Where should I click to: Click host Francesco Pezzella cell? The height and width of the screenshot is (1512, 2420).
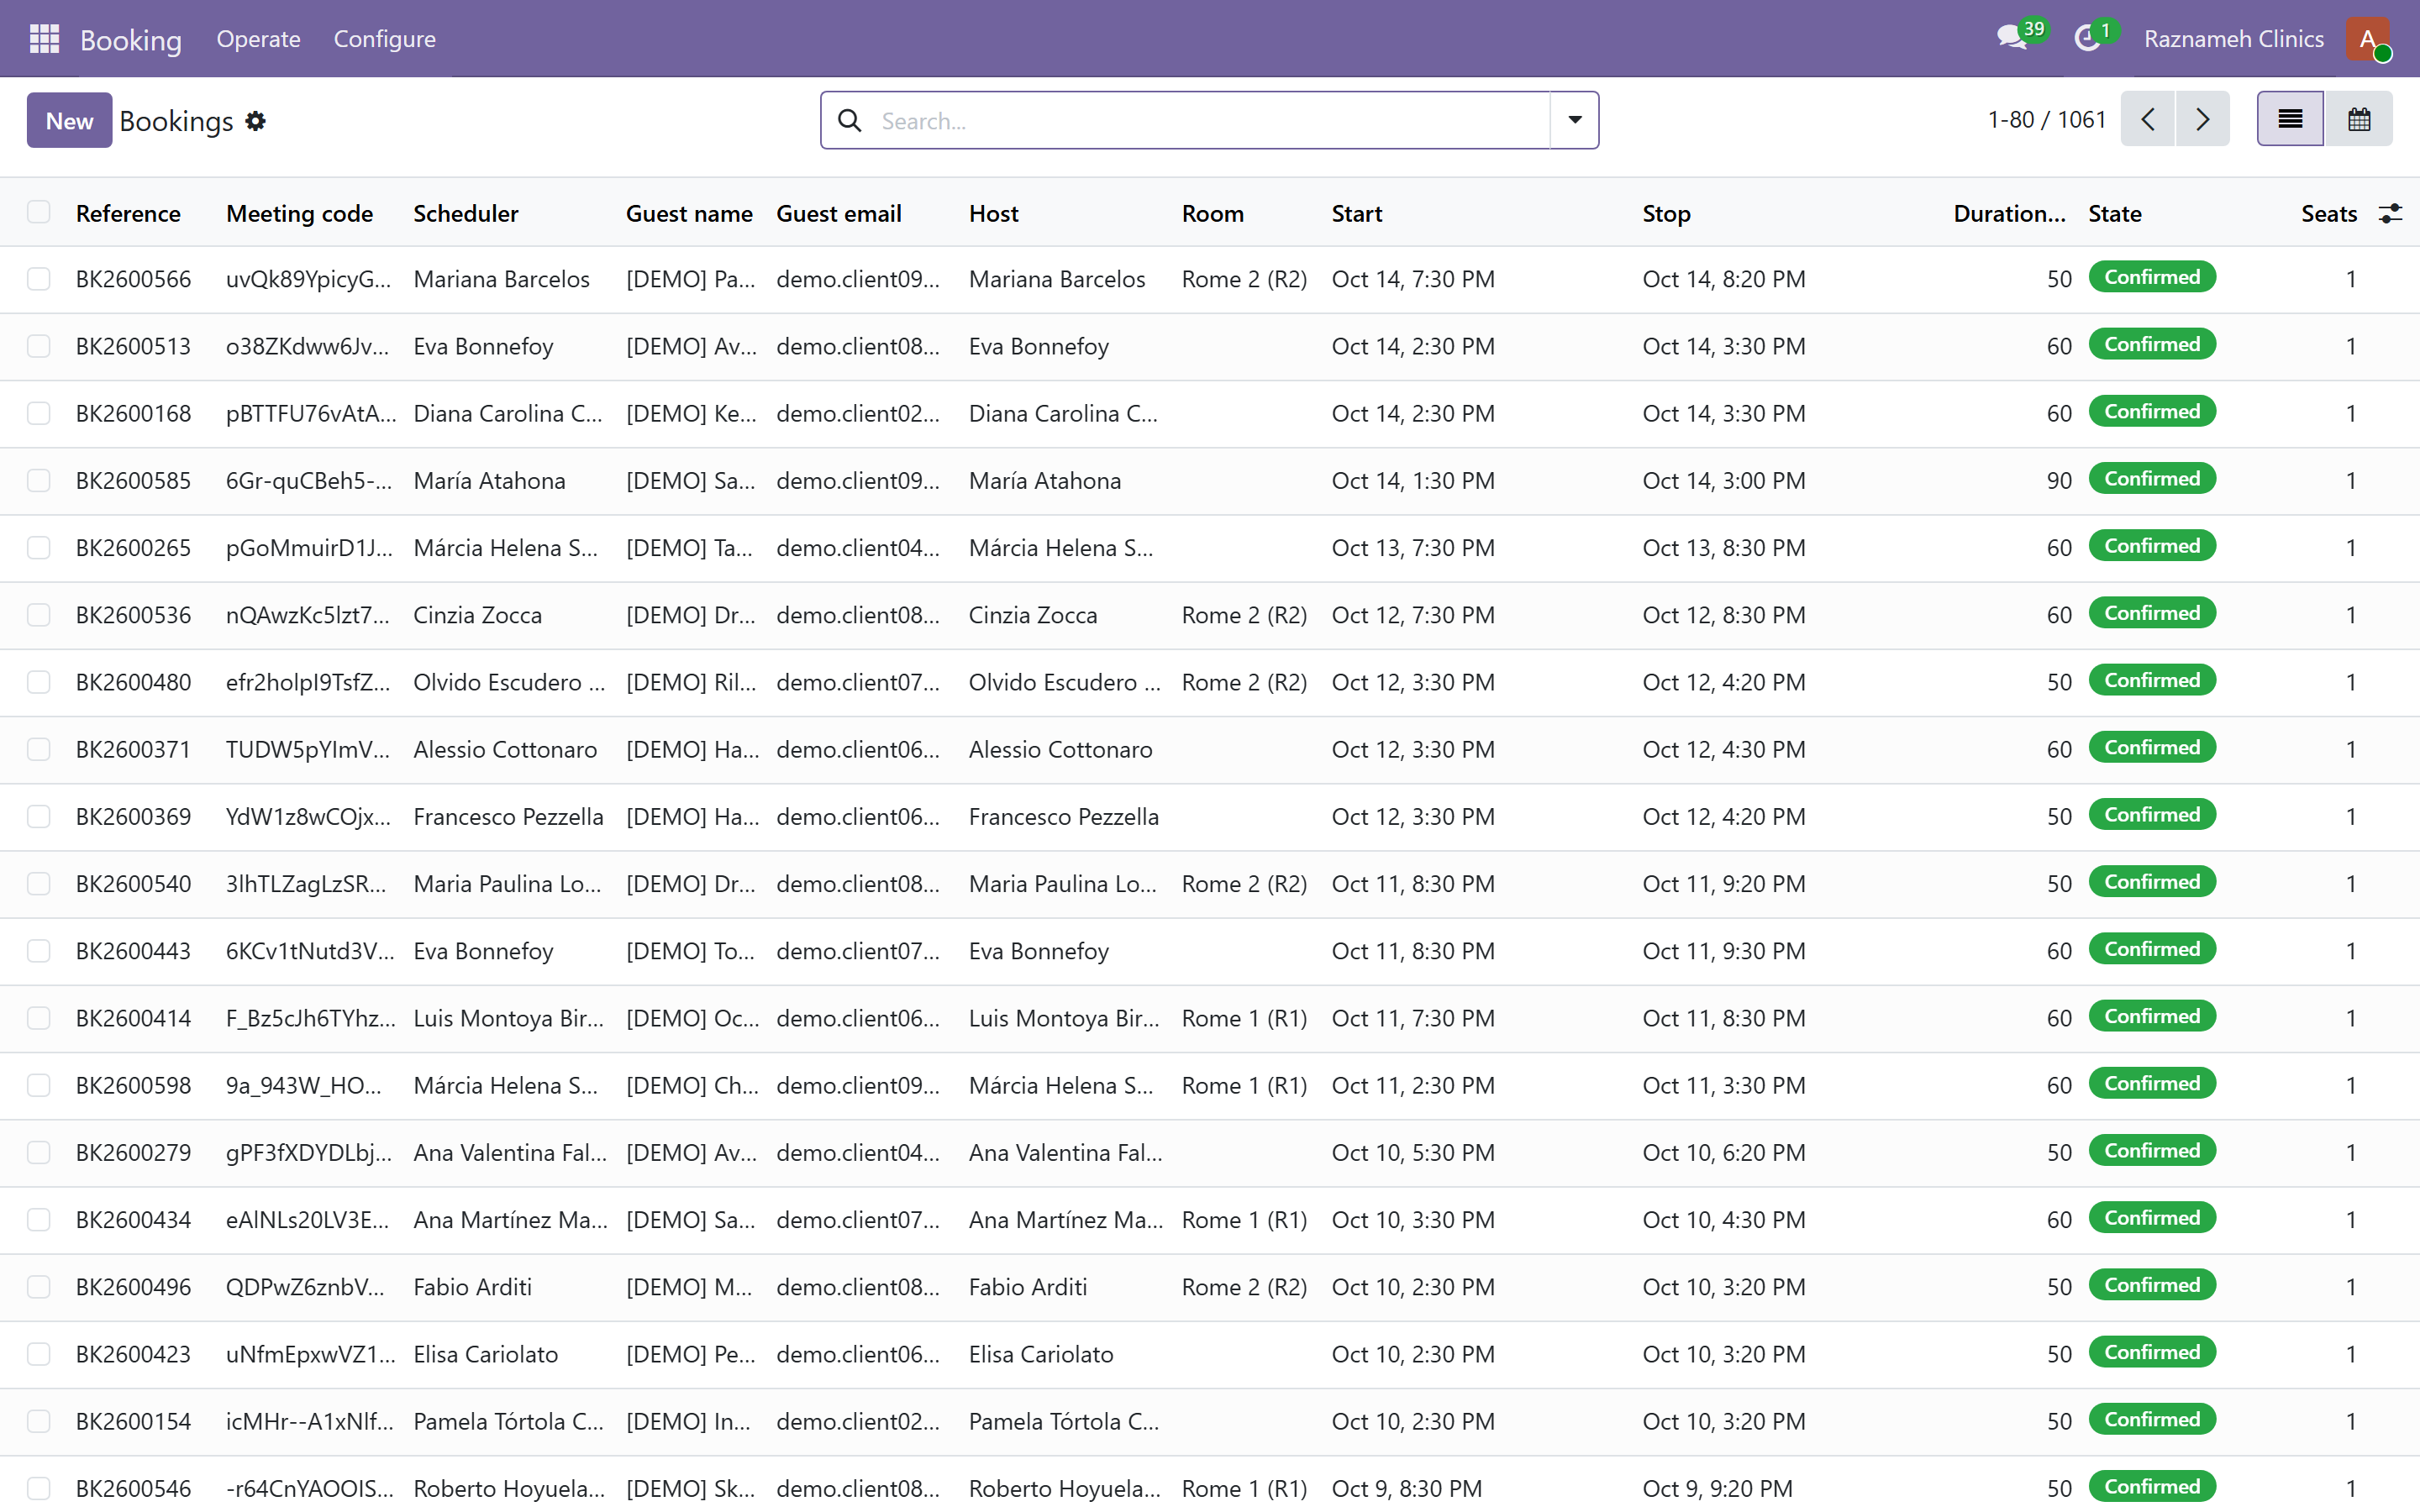point(1063,817)
